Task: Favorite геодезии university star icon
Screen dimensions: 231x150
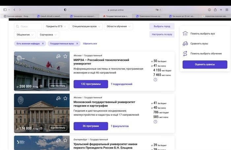Action: tap(65, 98)
